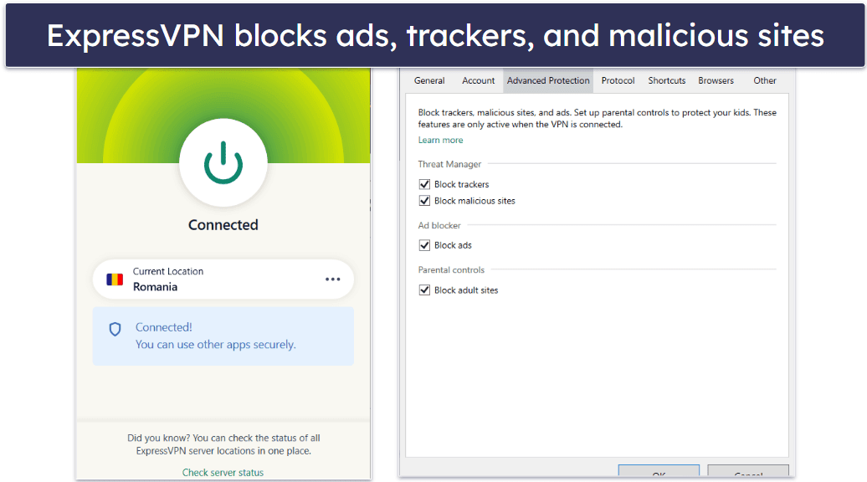Click the Romania flag icon
The width and height of the screenshot is (867, 482).
(115, 279)
